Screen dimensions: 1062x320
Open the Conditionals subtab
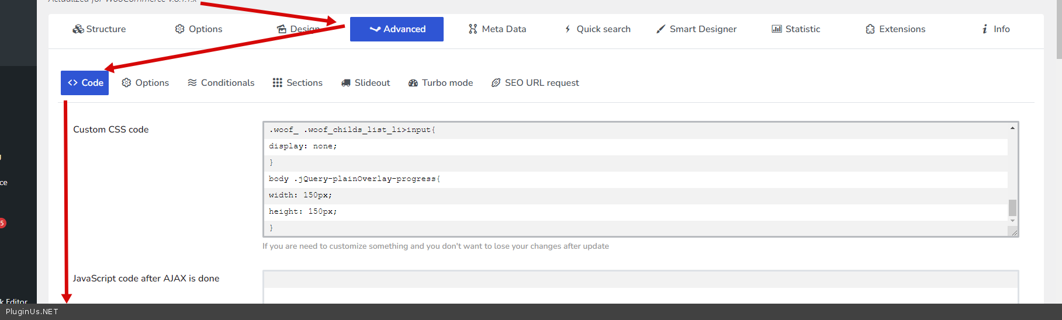(221, 83)
